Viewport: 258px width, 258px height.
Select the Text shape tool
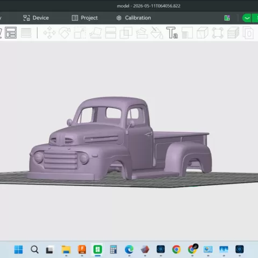172,33
